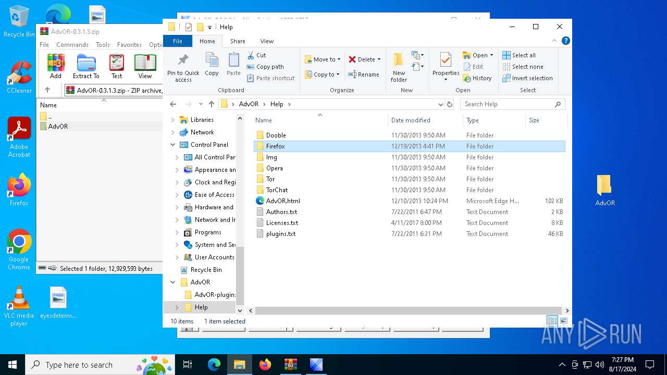Image resolution: width=667 pixels, height=375 pixels.
Task: Sort by Name column header
Action: tap(320, 120)
